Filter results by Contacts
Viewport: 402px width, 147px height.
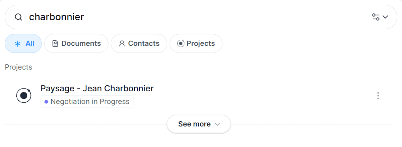[139, 44]
